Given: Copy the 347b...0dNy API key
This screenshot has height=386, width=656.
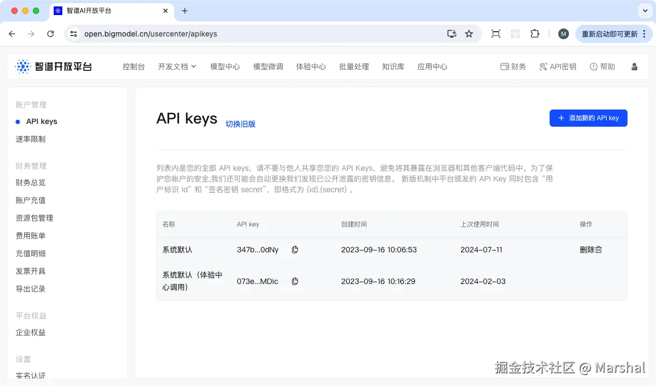Looking at the screenshot, I should 295,250.
